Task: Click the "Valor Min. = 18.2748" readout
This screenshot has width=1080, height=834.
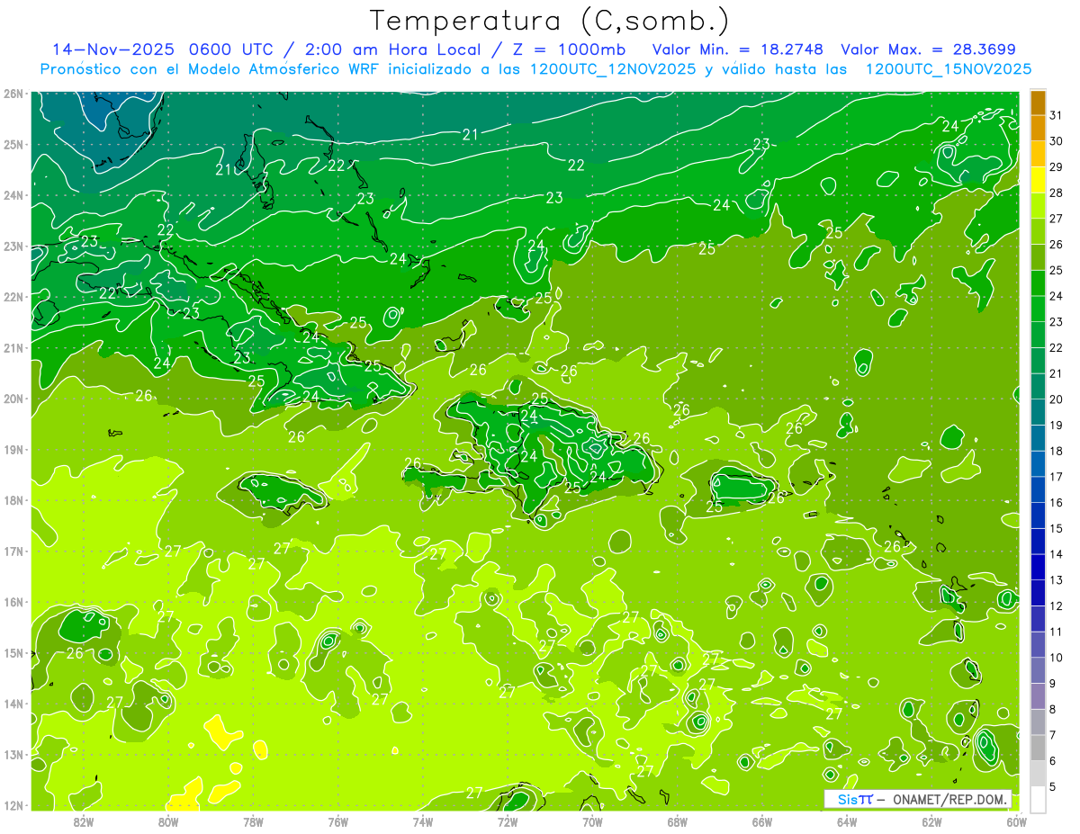Action: [738, 49]
